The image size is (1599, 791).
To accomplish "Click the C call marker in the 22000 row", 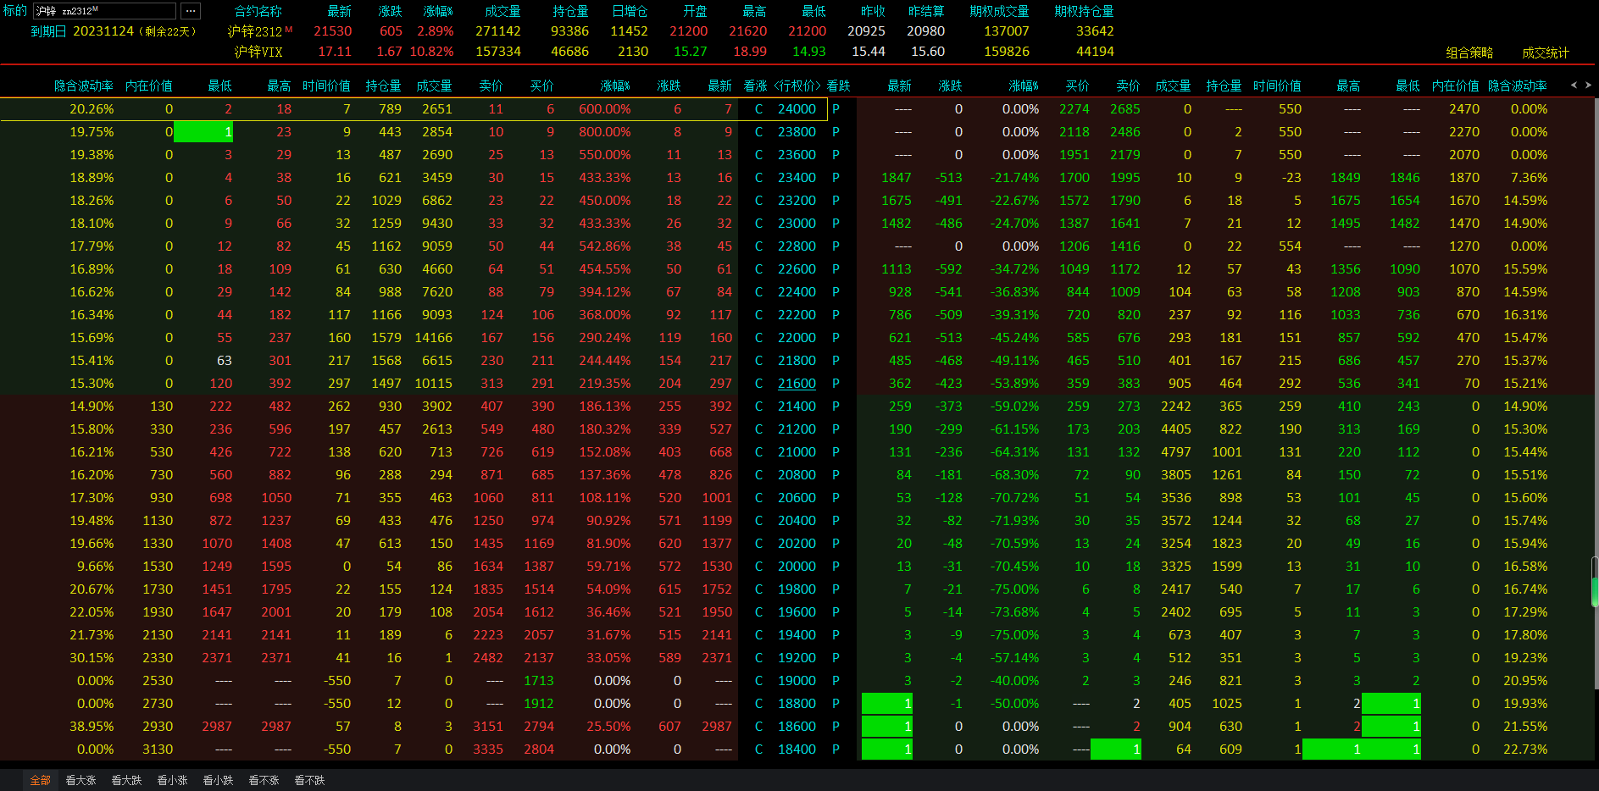I will tap(758, 338).
